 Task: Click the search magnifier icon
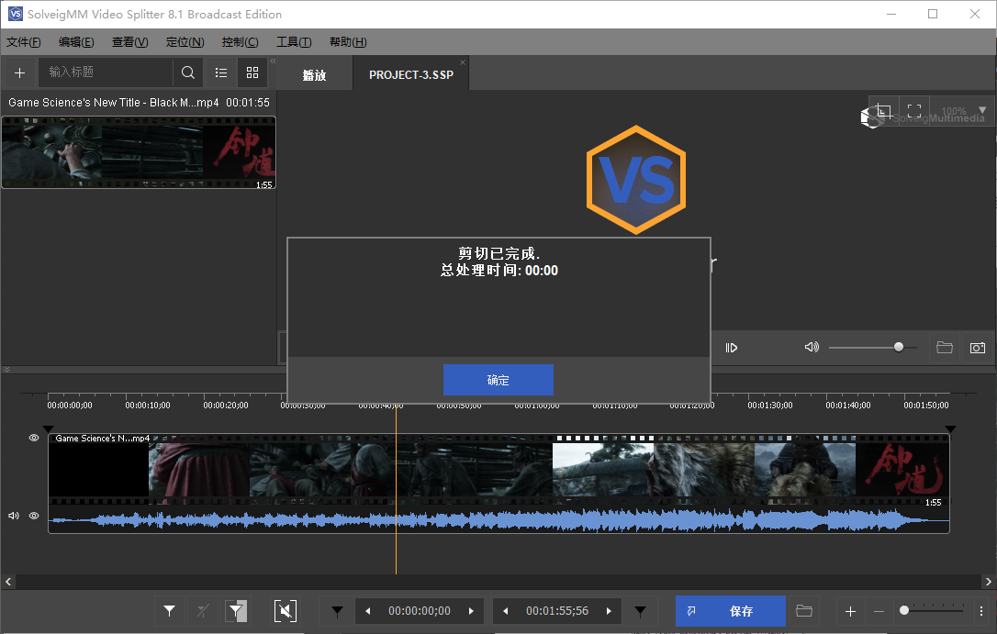(187, 72)
